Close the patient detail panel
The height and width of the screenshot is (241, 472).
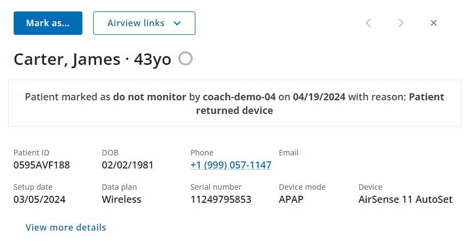click(434, 23)
